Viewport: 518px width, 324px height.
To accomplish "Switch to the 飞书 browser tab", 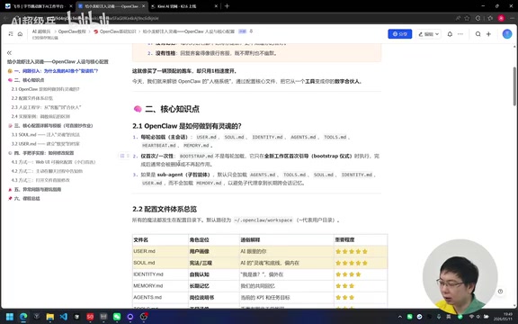I will click(37, 6).
